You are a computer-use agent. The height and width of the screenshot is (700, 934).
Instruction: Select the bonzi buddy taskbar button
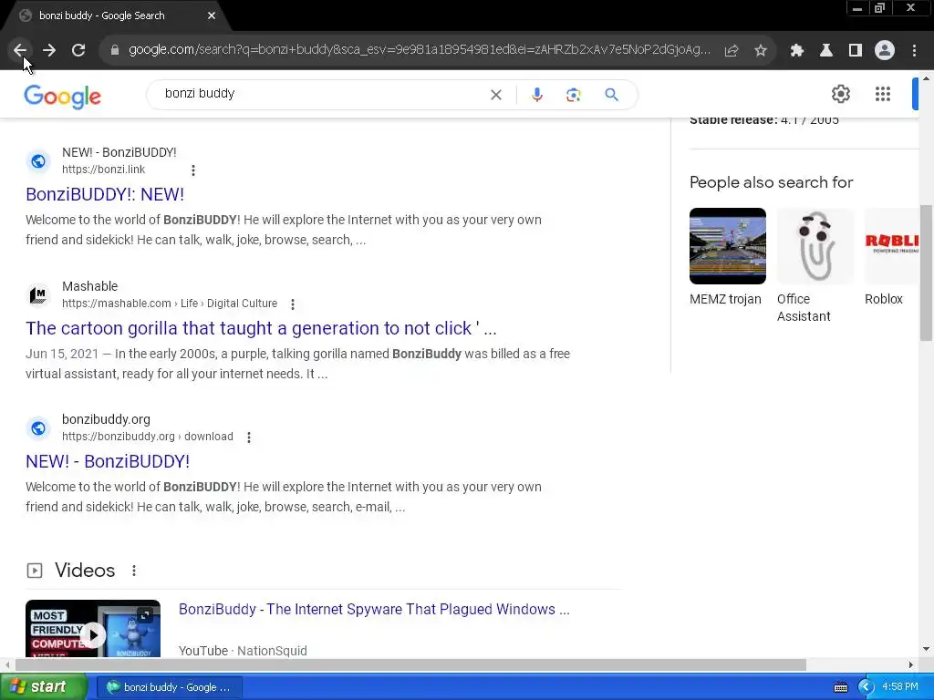(169, 687)
